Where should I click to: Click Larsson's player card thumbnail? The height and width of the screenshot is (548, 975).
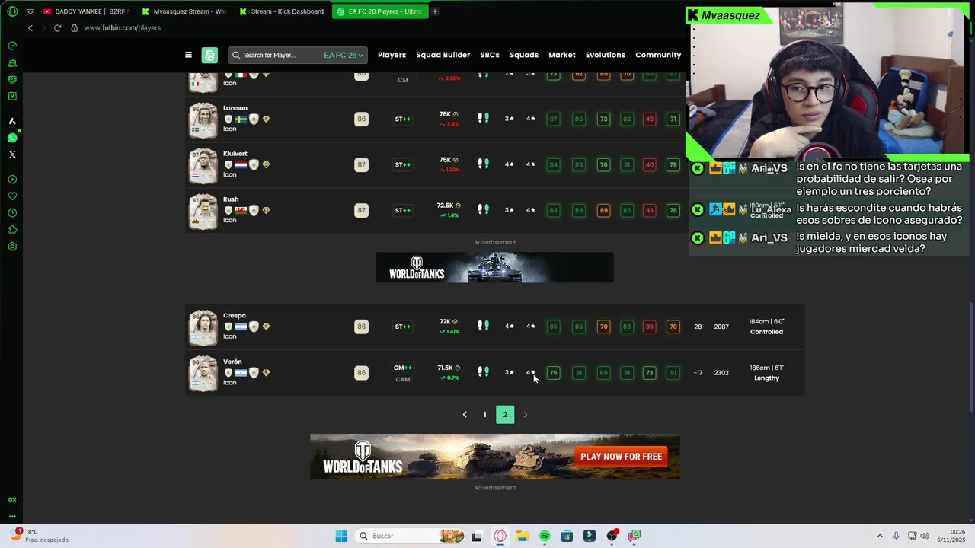[203, 119]
